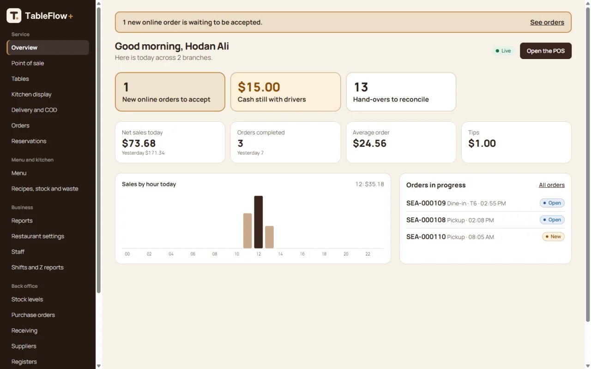591x369 pixels.
Task: Click the Live status badge
Action: (x=503, y=51)
